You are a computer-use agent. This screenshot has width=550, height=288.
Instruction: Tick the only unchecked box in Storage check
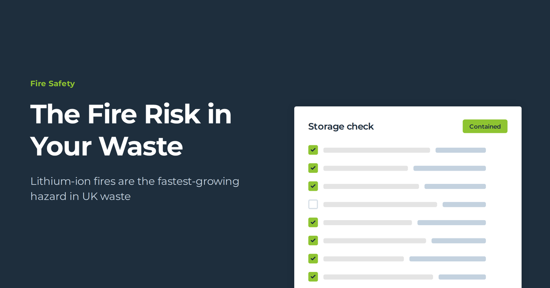pos(313,205)
